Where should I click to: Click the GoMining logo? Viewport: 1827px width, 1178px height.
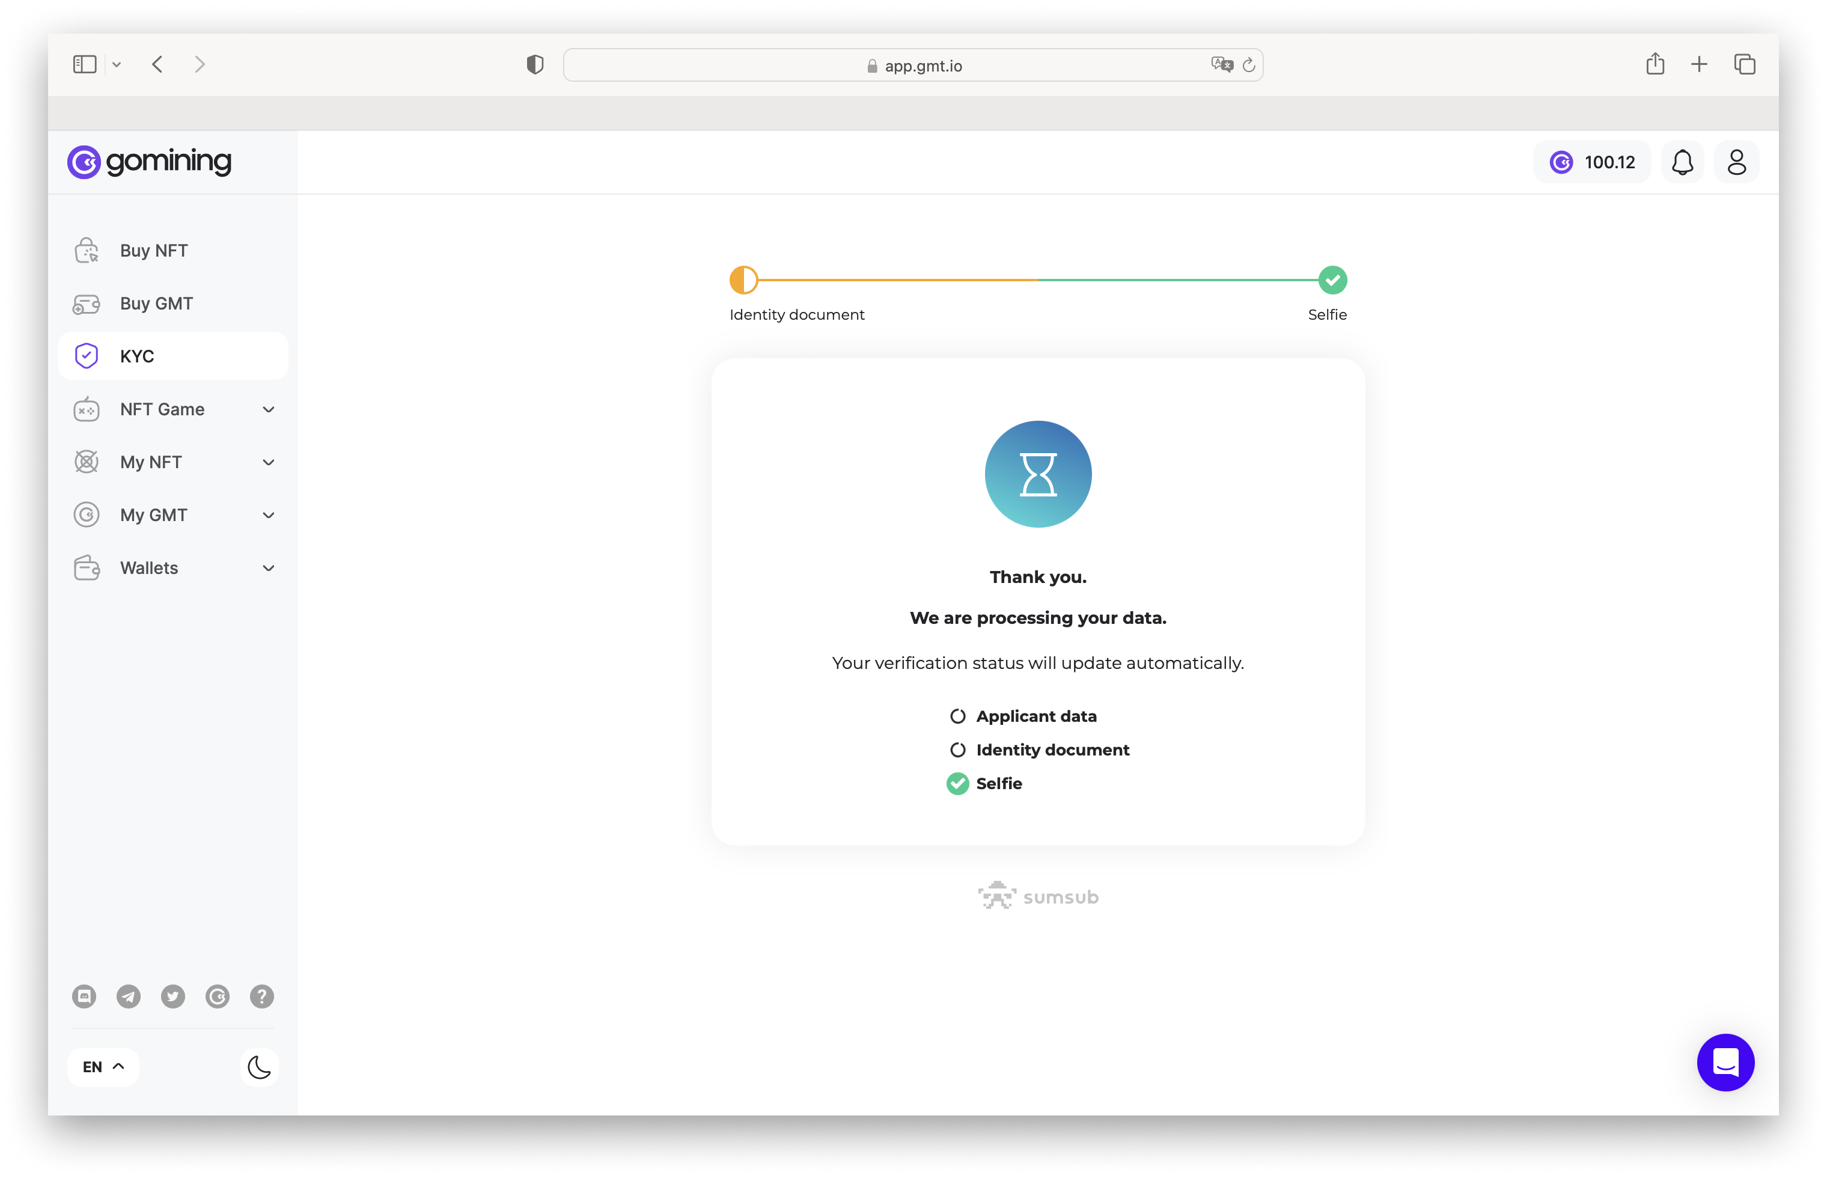point(149,162)
